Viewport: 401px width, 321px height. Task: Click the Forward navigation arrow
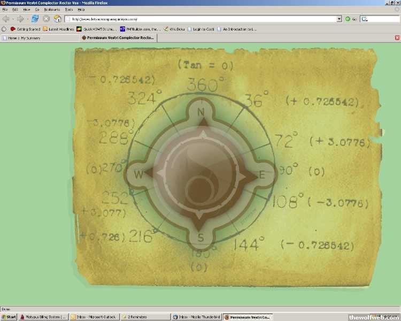(x=20, y=19)
